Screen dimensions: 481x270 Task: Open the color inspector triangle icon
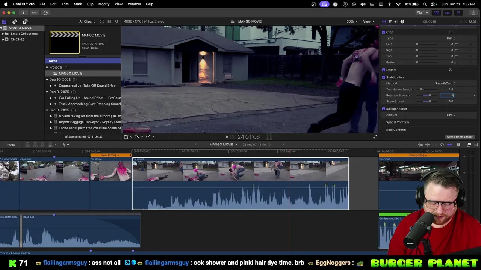click(x=390, y=21)
